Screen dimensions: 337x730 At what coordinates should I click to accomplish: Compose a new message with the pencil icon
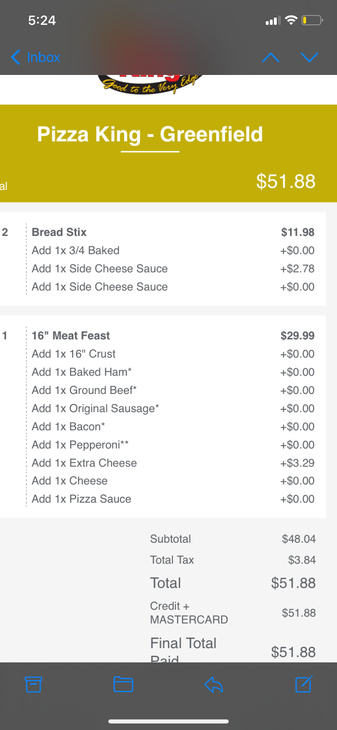click(304, 684)
